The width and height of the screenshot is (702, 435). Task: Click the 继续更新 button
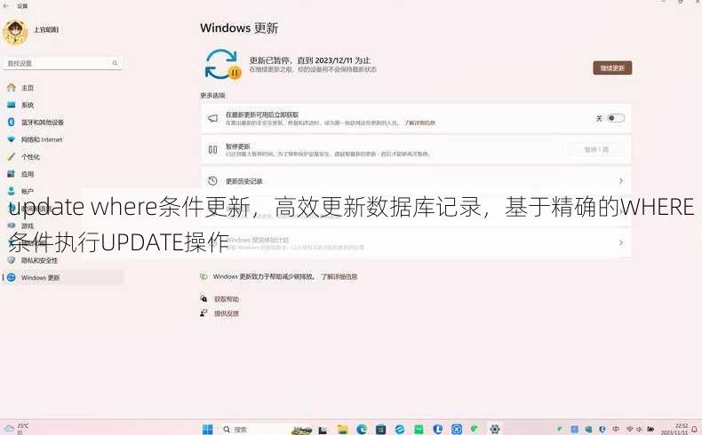(612, 68)
